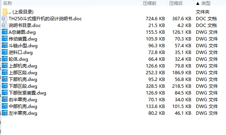Select file 下部区段.dwg
This screenshot has height=135, width=226.
coord(23,86)
